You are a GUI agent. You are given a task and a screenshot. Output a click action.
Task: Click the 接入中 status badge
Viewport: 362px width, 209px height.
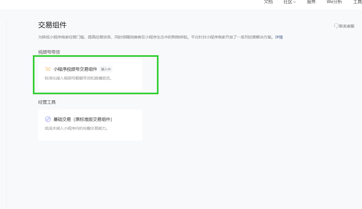(x=106, y=69)
